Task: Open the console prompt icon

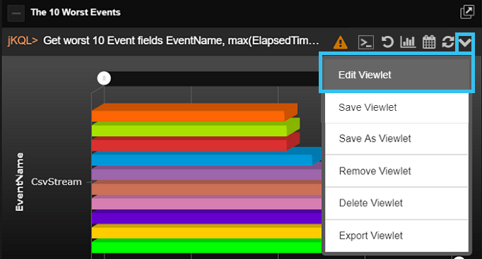Action: [366, 42]
